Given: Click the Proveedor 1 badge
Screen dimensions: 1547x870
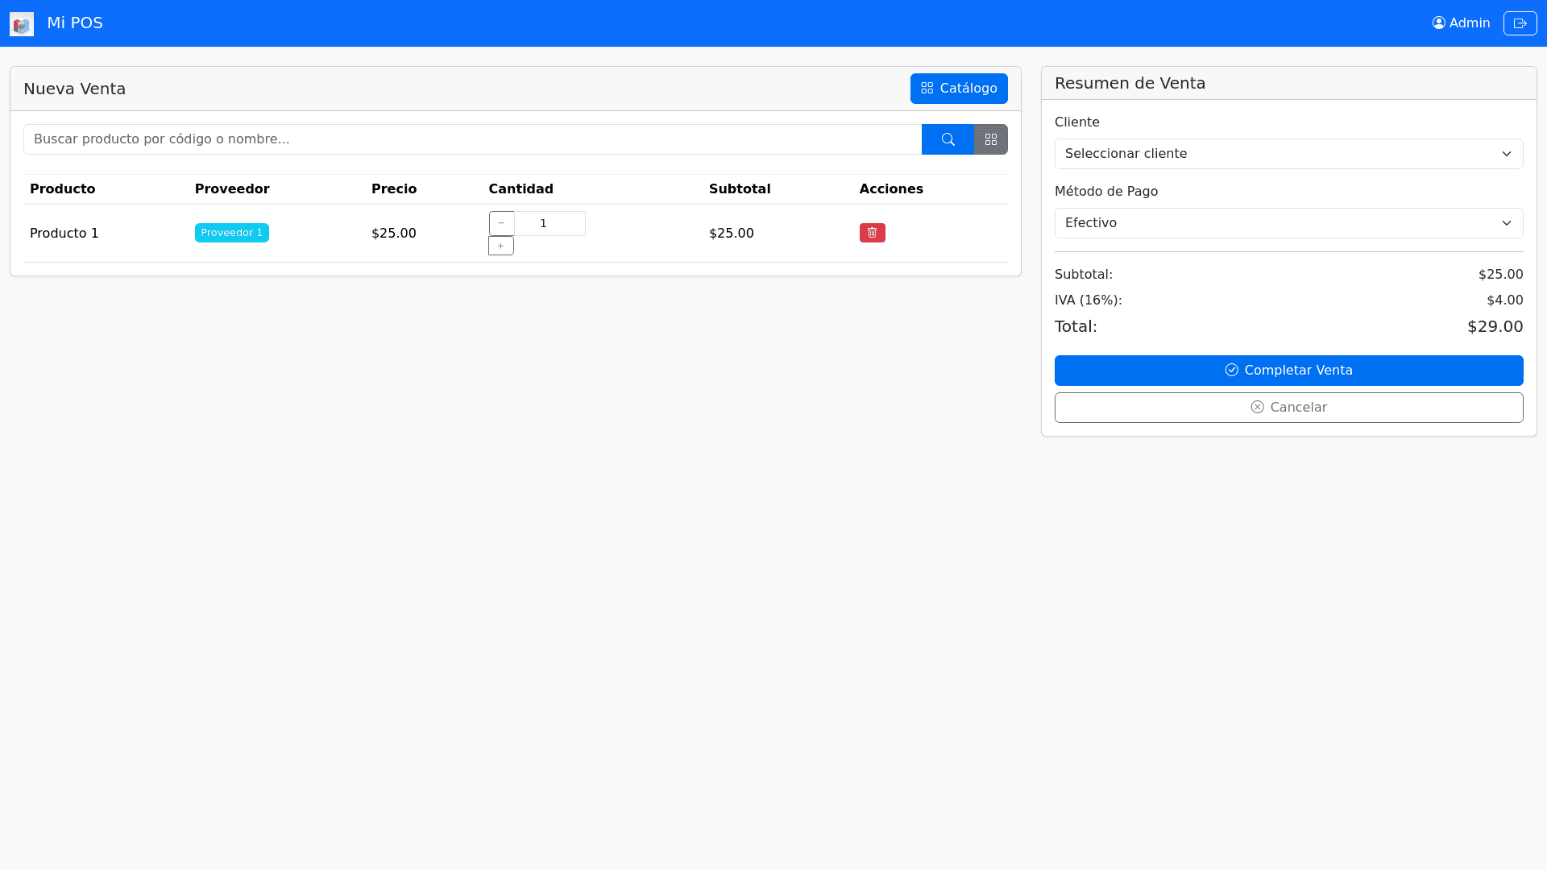Looking at the screenshot, I should point(231,233).
